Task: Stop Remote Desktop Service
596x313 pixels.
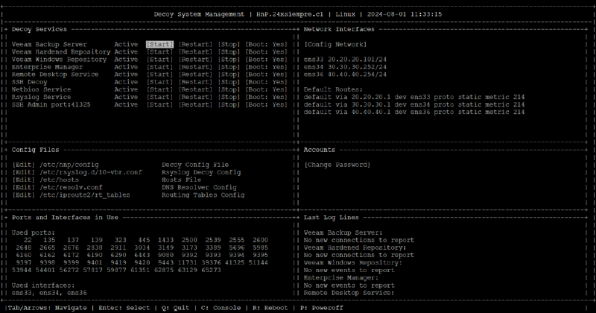Action: [x=229, y=75]
